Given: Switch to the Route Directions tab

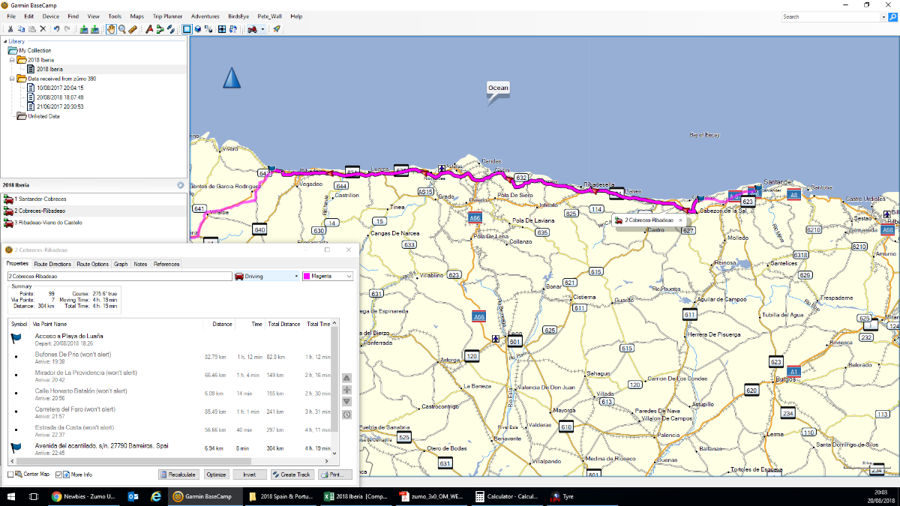Looking at the screenshot, I should click(52, 264).
